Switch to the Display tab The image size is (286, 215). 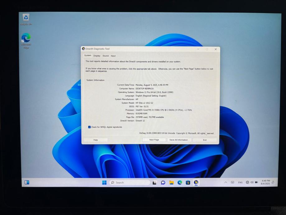[97, 56]
